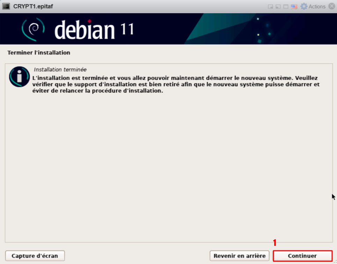Click the console terminal icon in title bar
Image resolution: width=337 pixels, height=264 pixels.
[6, 7]
